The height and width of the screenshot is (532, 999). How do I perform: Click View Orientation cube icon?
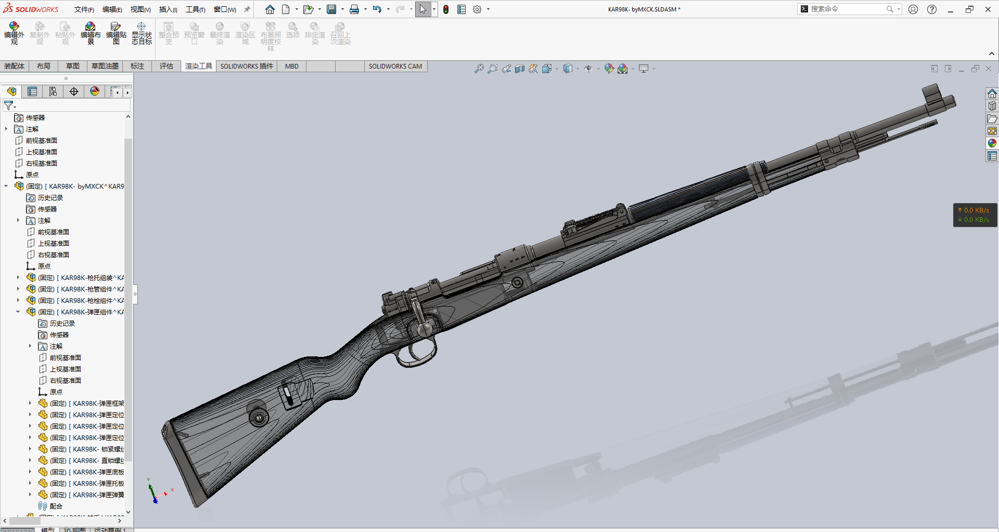coord(546,69)
